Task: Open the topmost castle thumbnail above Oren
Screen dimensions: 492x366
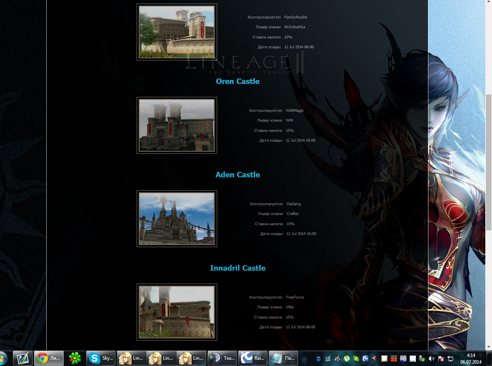Action: tap(177, 32)
